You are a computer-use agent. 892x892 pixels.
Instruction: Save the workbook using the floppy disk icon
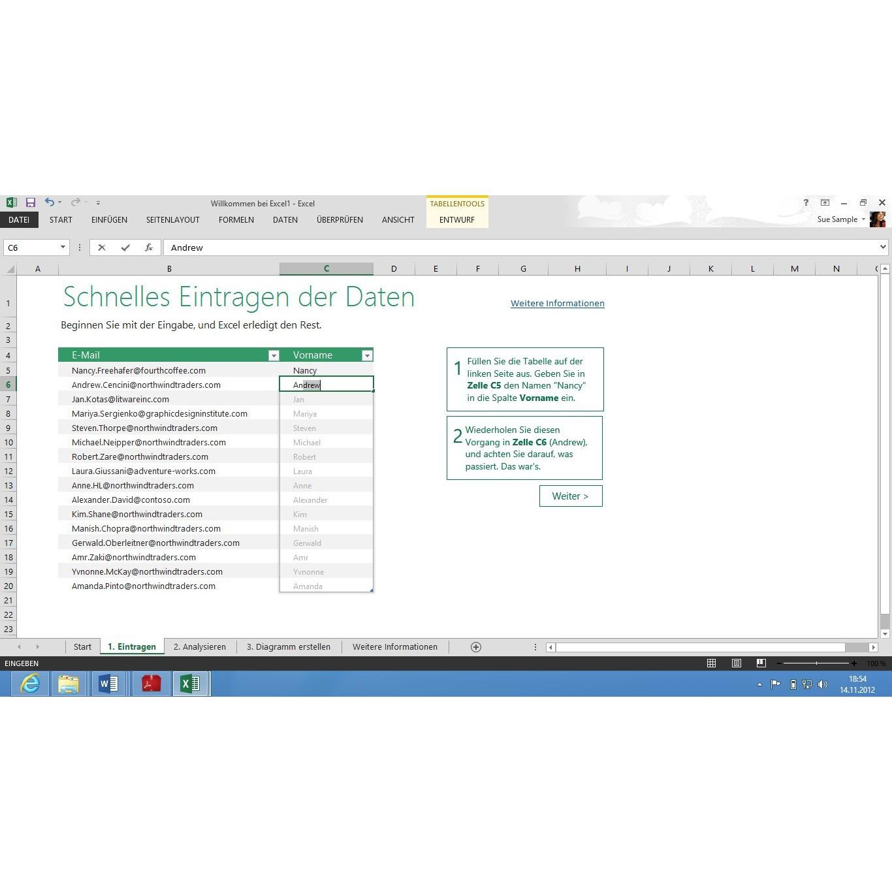(x=30, y=203)
